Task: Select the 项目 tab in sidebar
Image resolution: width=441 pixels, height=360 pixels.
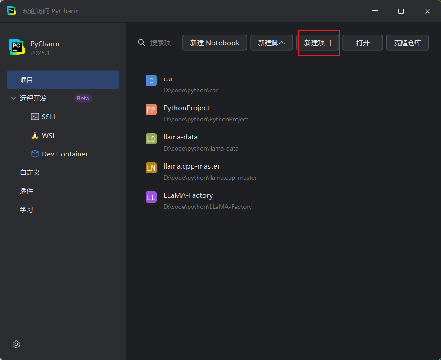Action: 63,80
